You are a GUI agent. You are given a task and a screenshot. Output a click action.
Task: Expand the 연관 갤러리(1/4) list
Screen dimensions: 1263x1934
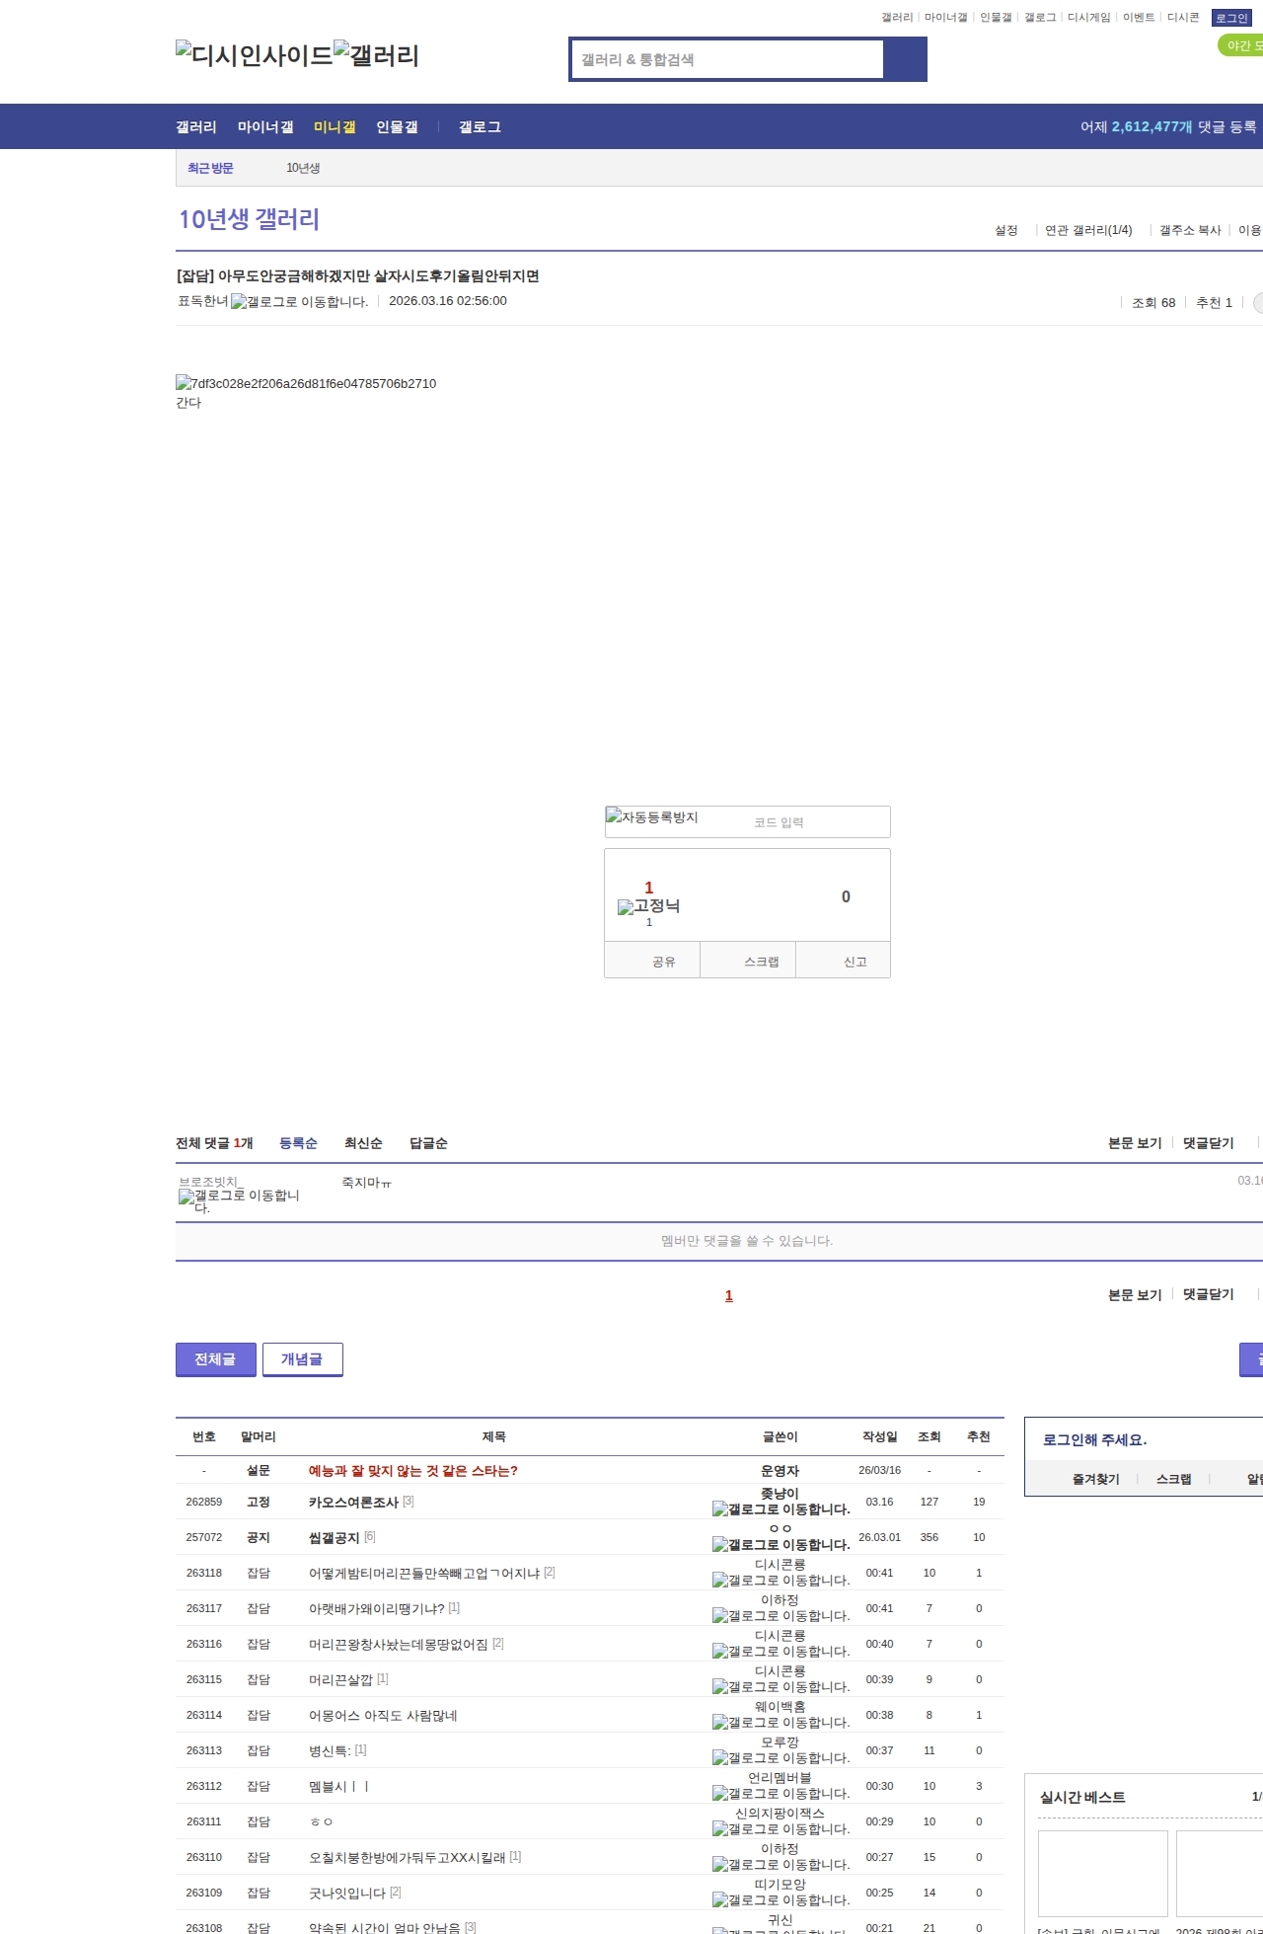[1087, 230]
